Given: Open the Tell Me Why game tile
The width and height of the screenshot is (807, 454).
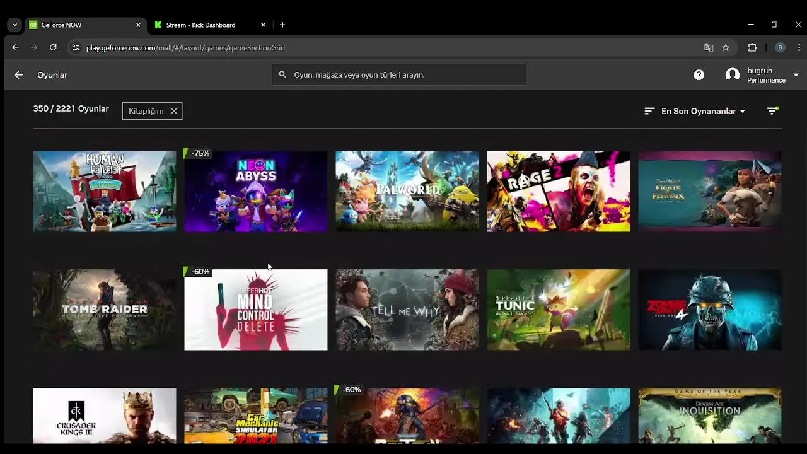Looking at the screenshot, I should click(x=407, y=310).
